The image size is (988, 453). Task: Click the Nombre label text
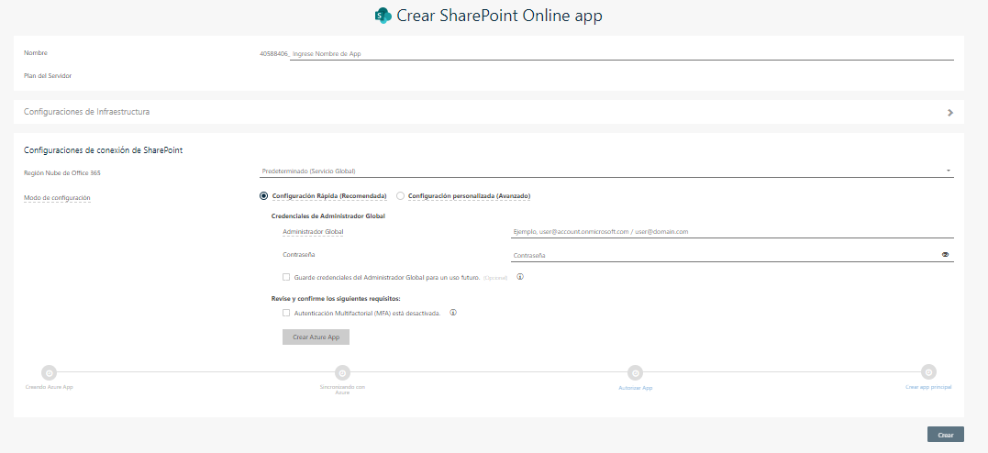tap(35, 53)
